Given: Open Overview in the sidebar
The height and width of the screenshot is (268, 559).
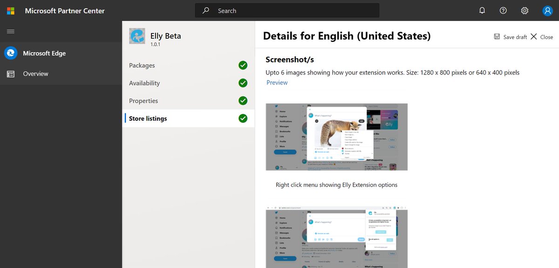Looking at the screenshot, I should coord(61,74).
